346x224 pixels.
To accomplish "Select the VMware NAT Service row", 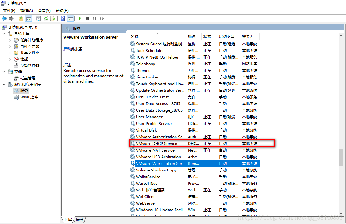I will [195, 150].
